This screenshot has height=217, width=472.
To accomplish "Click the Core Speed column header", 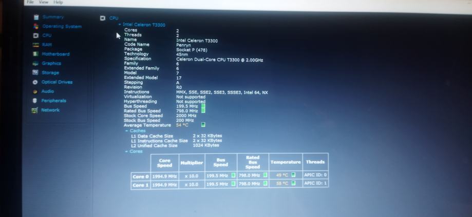I will click(x=165, y=163).
